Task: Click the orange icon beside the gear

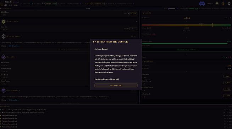Action: tap(223, 4)
